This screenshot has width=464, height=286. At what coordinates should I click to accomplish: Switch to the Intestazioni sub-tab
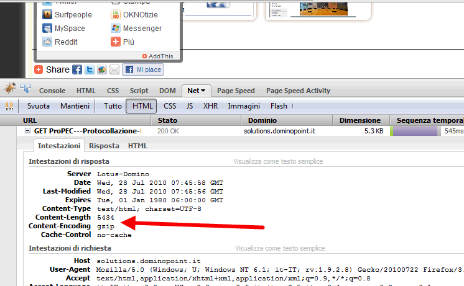(59, 146)
